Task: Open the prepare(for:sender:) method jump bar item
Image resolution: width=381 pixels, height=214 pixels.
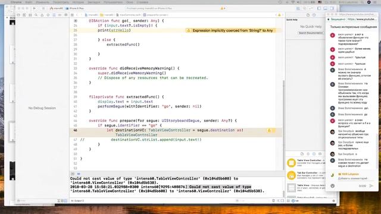Action: click(x=155, y=15)
